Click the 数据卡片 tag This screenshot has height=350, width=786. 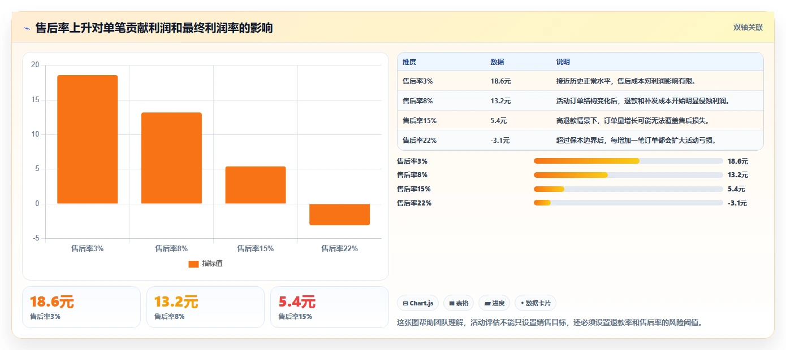point(535,303)
